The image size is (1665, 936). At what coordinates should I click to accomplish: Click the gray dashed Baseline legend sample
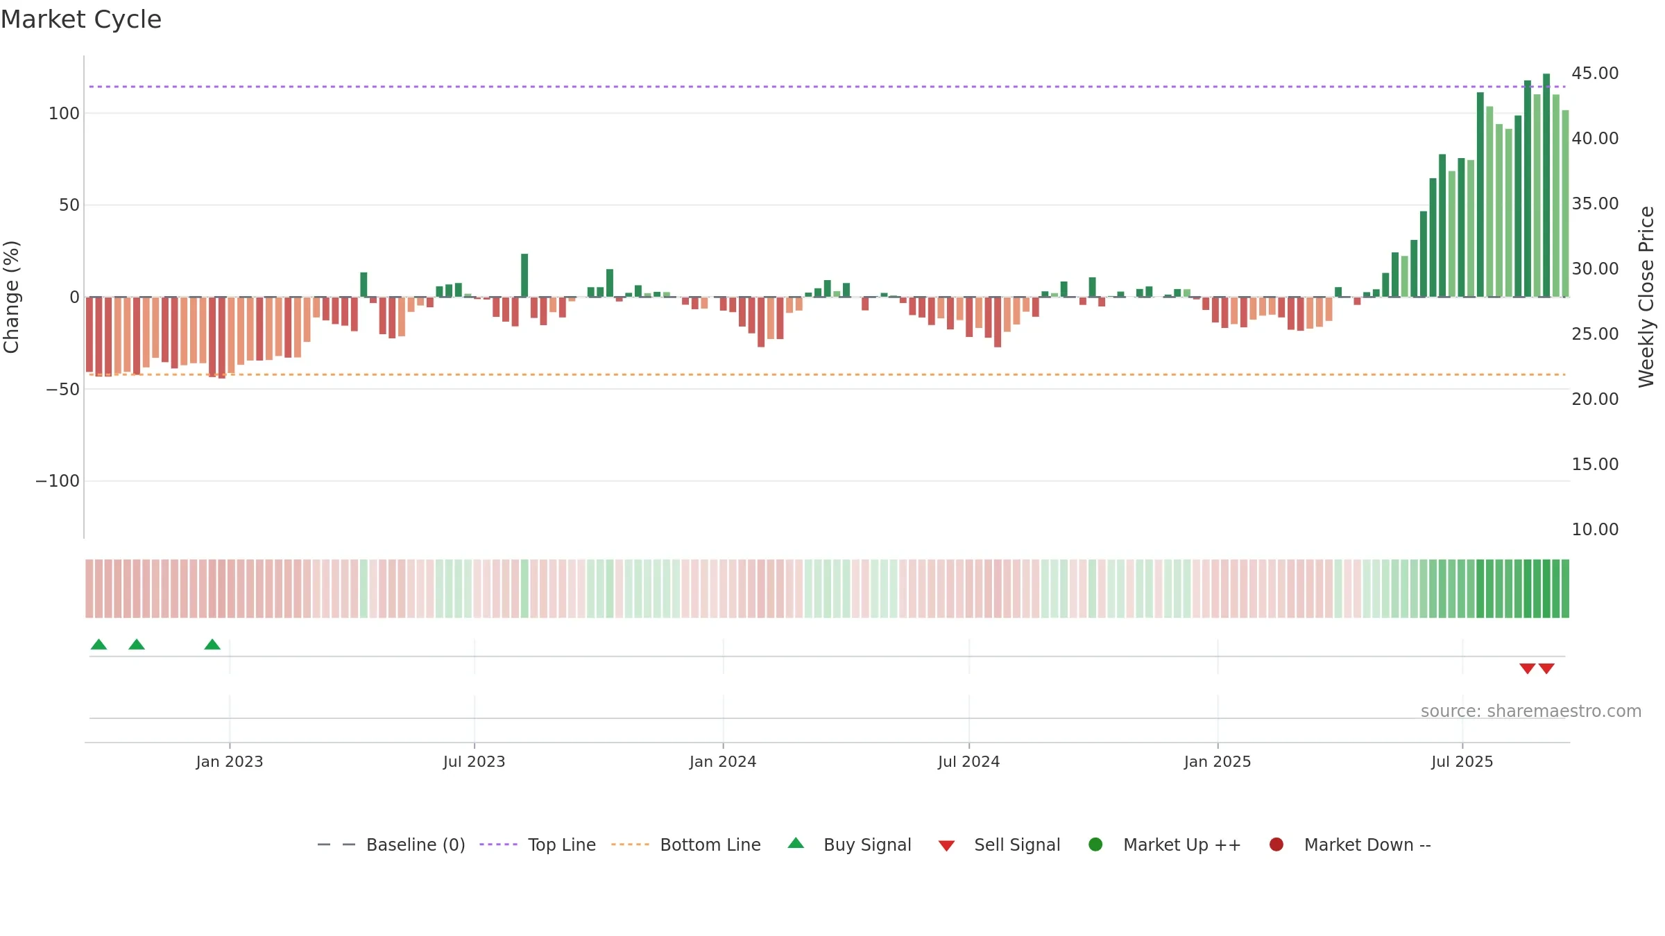[x=336, y=844]
